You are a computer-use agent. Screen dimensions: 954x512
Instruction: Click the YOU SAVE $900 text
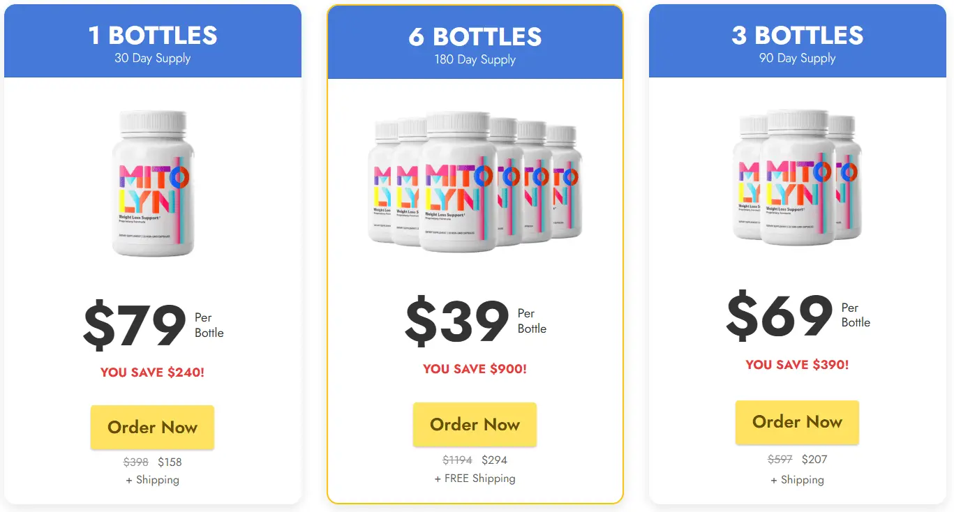pyautogui.click(x=475, y=368)
